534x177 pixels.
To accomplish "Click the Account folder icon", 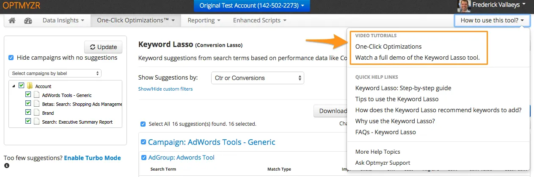I will (30, 86).
